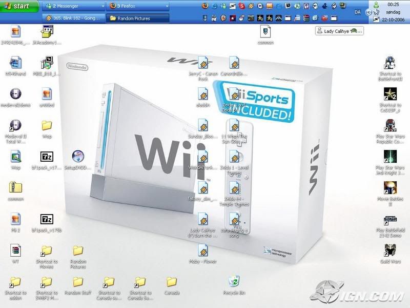
Task: Launch Play Star Wars Republic Commando
Action: [x=390, y=131]
